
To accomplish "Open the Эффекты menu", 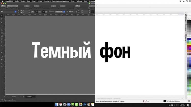I will point(47,1).
